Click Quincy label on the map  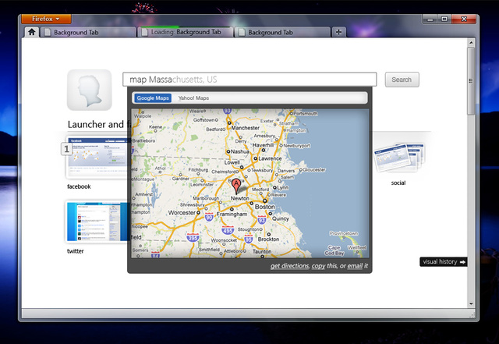tap(281, 218)
